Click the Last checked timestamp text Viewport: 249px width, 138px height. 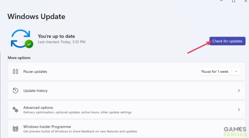pos(62,42)
